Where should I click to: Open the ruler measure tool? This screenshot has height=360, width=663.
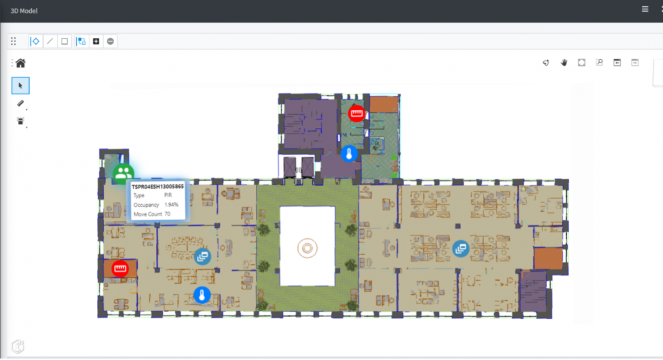(x=20, y=104)
